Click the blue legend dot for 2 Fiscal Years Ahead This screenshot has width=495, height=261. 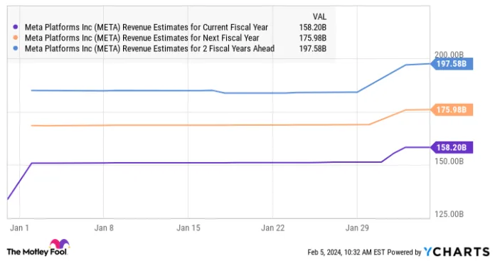tap(15, 48)
